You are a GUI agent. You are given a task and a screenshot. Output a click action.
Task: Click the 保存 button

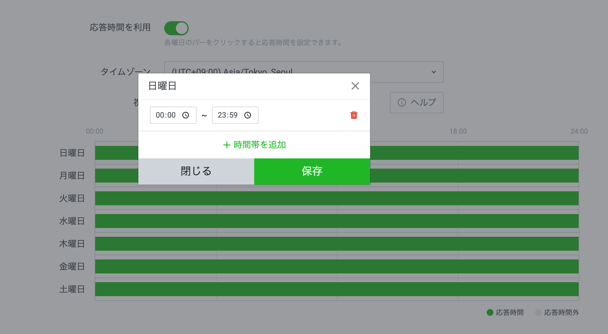312,171
